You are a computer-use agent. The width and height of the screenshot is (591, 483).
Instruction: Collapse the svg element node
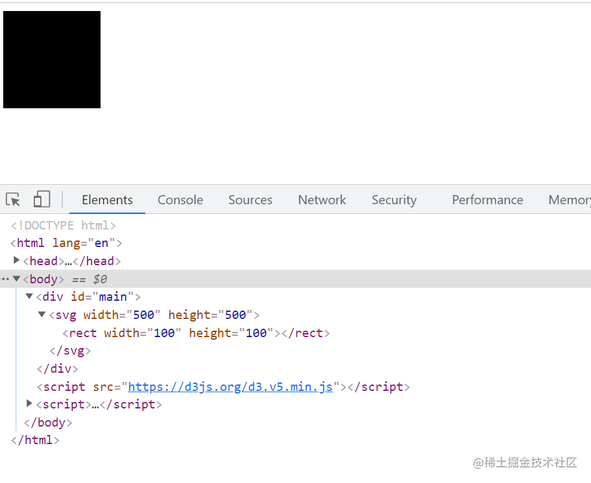point(41,314)
